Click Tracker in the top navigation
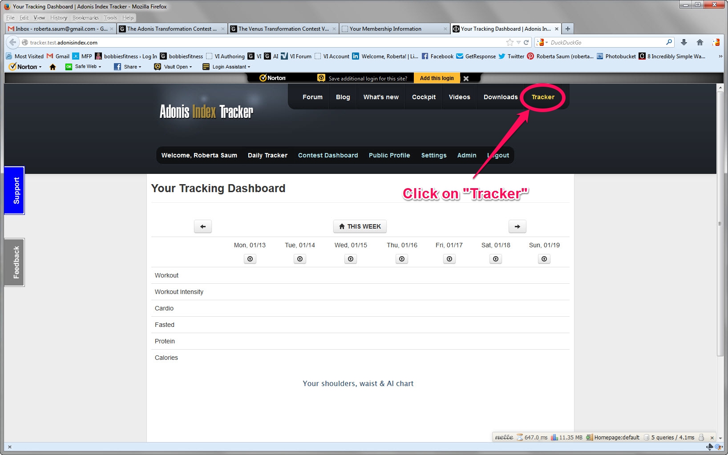Image resolution: width=728 pixels, height=455 pixels. click(543, 97)
